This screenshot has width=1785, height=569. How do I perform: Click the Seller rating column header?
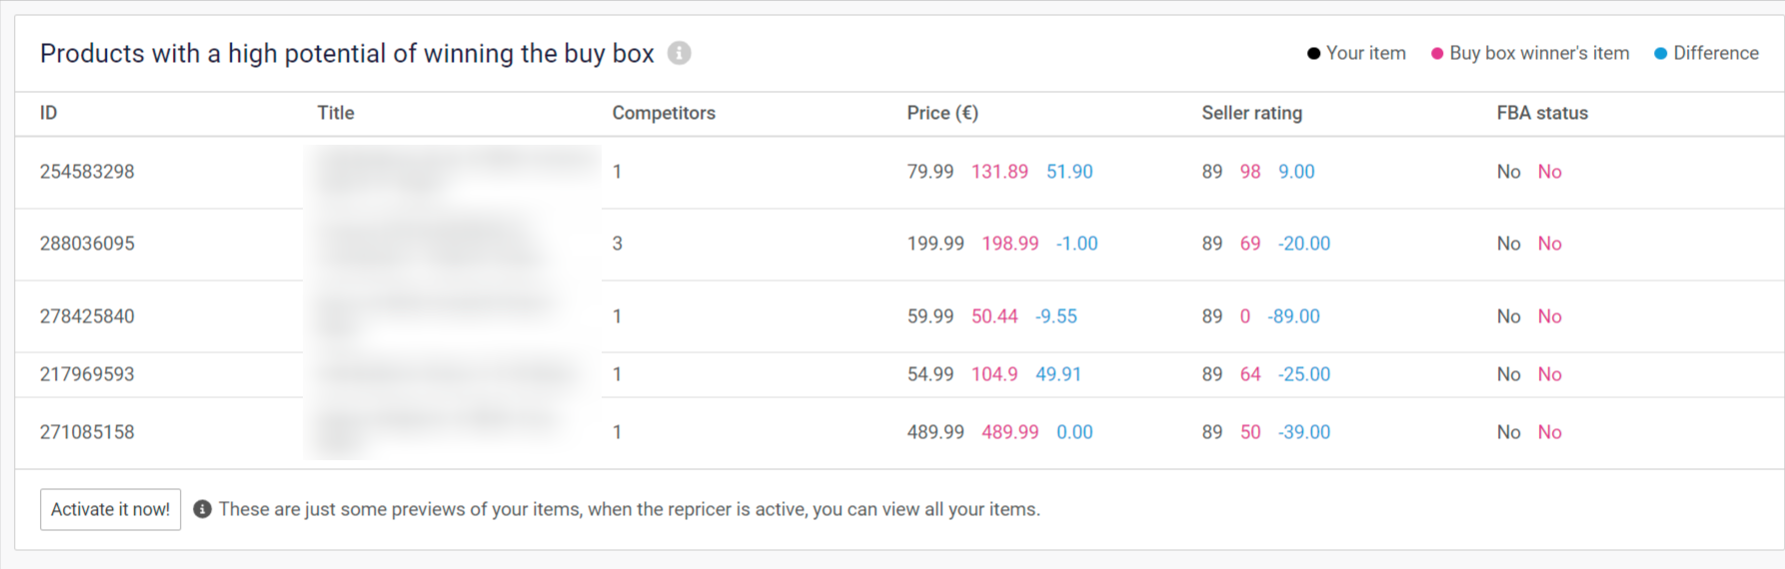tap(1251, 113)
